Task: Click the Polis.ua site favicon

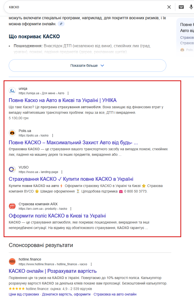Action: (x=12, y=133)
